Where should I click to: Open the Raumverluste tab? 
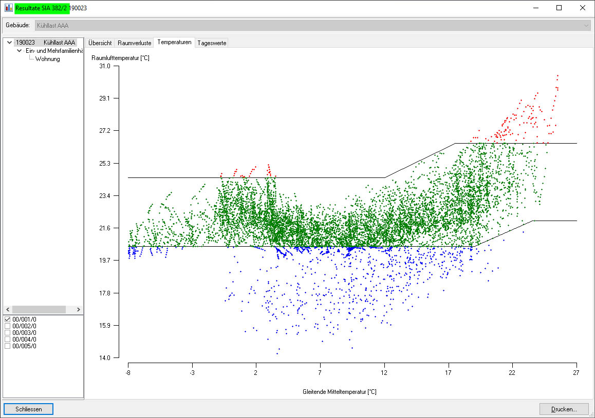pos(134,43)
